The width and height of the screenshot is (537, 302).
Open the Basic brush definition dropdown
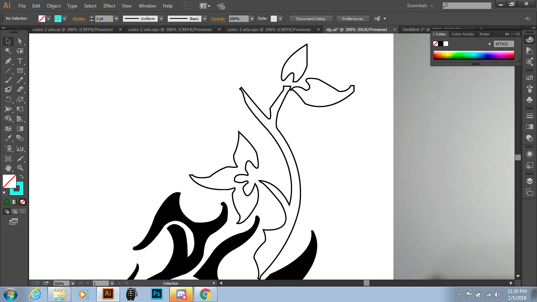coord(205,19)
